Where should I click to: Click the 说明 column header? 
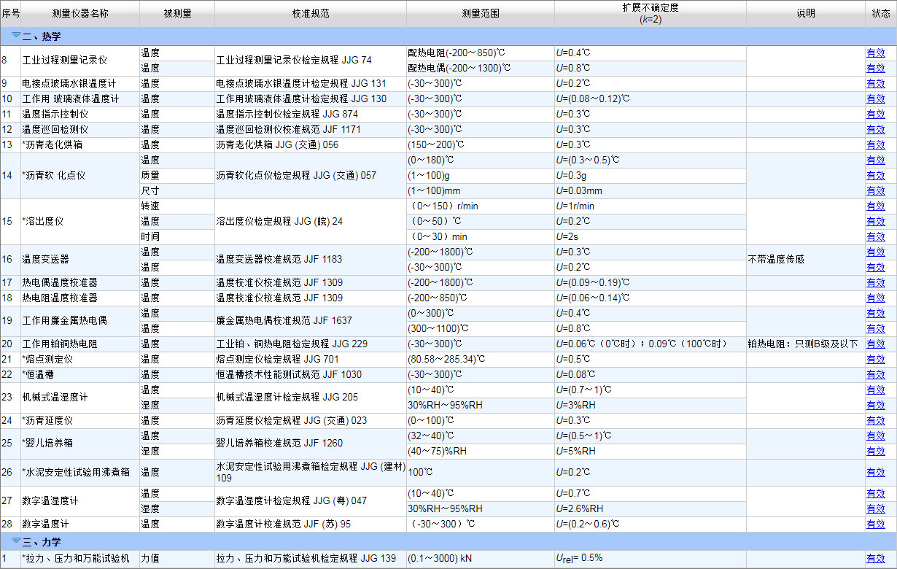[806, 14]
